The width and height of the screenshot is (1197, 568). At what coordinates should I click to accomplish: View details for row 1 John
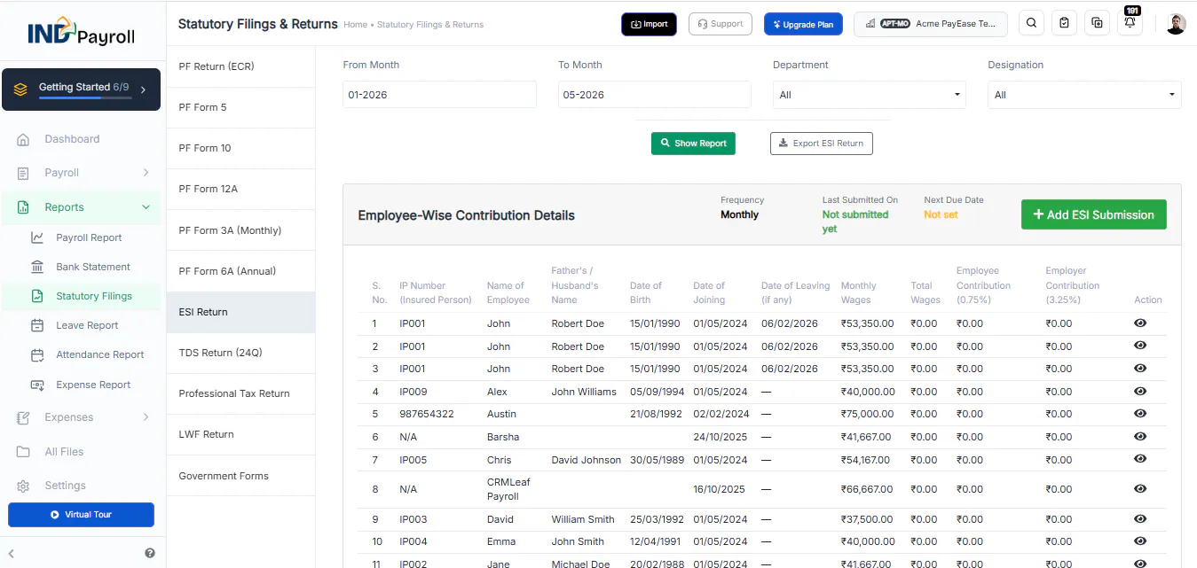tap(1140, 323)
